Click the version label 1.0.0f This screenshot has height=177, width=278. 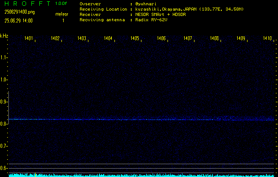[61, 4]
